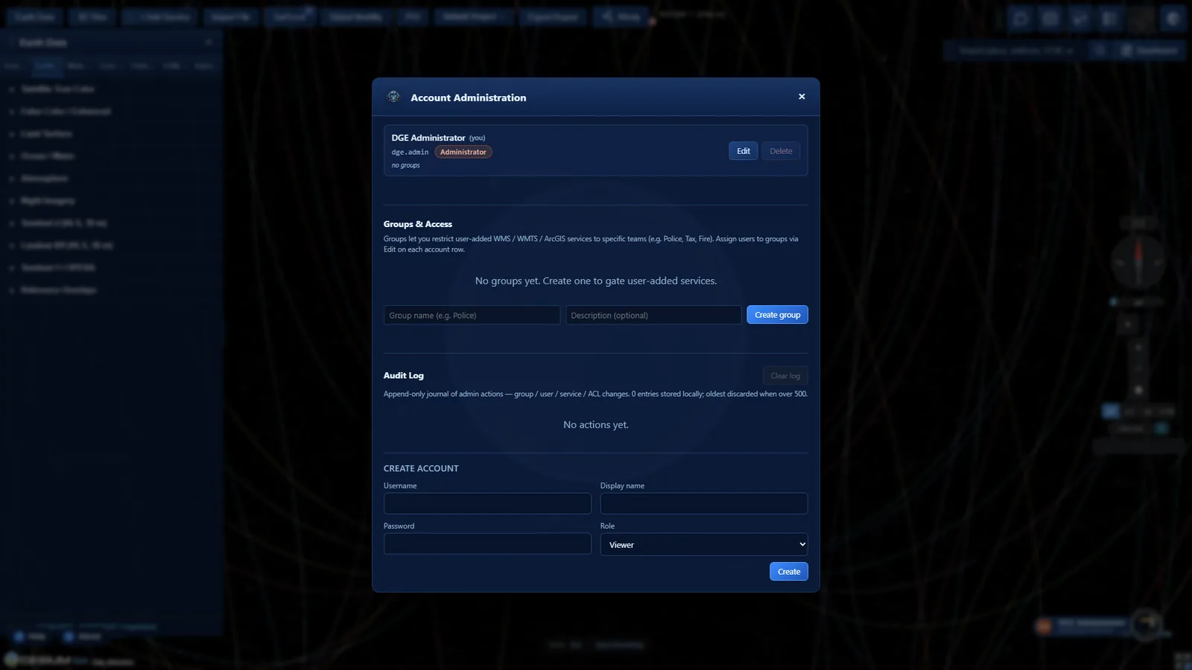
Task: Focus the Group name input field
Action: pos(472,315)
